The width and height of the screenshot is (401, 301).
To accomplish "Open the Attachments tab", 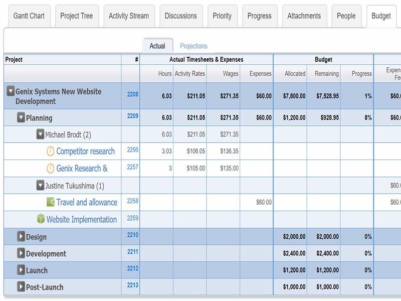I will point(304,16).
